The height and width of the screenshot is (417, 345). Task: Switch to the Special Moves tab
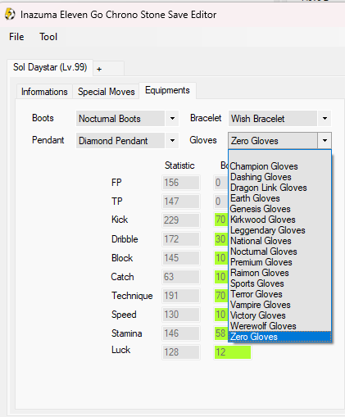[107, 92]
